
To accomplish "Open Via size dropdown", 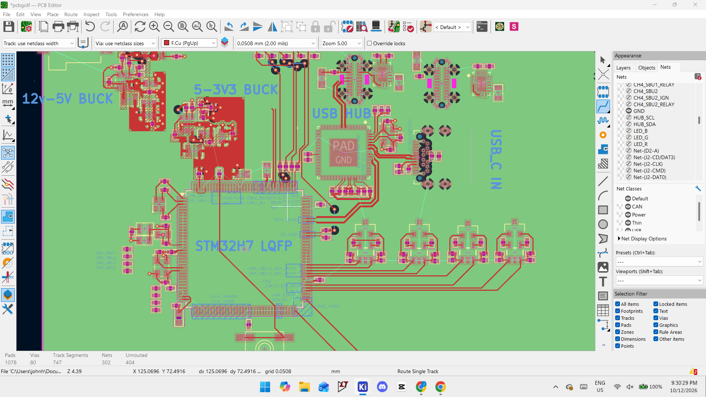I will [125, 43].
